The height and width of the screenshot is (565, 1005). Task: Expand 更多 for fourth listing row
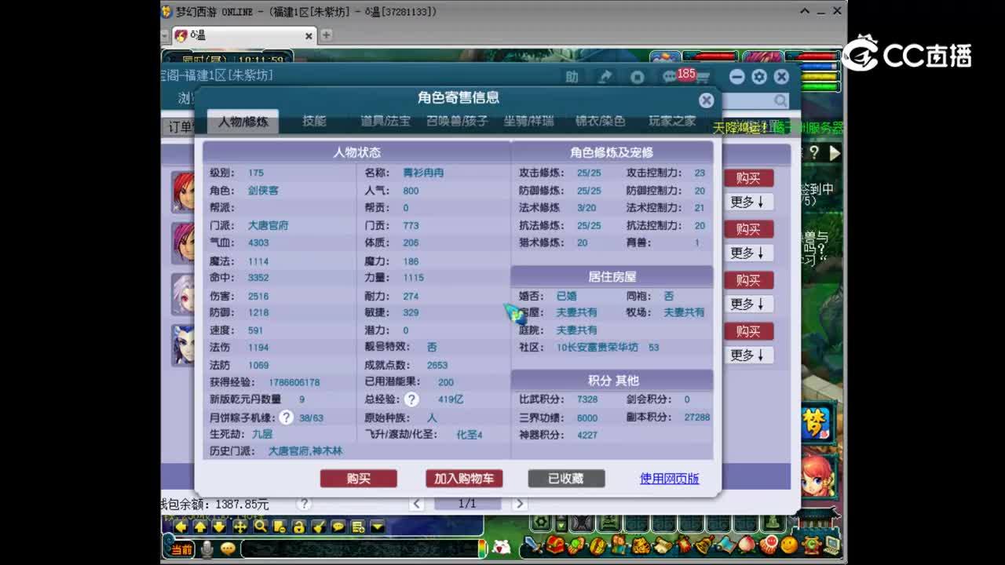click(747, 355)
